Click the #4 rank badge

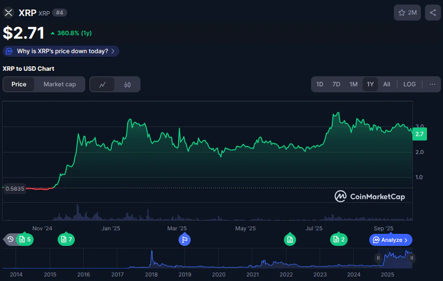[x=60, y=13]
